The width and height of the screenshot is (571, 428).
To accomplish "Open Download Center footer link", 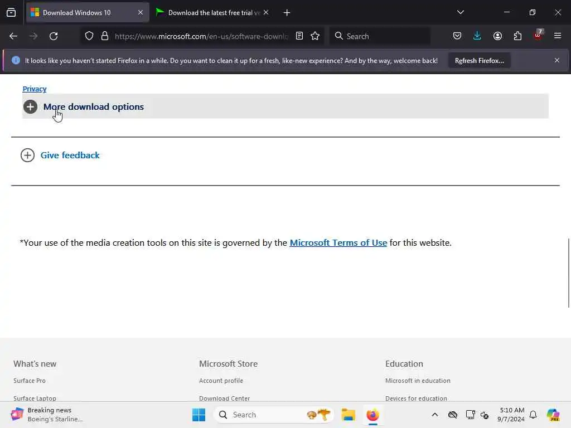I will (225, 398).
